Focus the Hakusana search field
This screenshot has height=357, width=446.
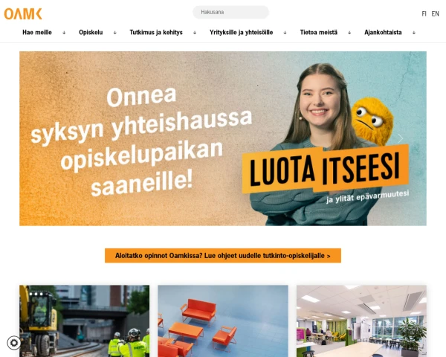[x=230, y=12]
